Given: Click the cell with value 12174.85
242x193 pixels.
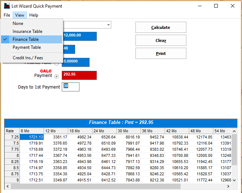Looking at the screenshot, I should (201, 137).
